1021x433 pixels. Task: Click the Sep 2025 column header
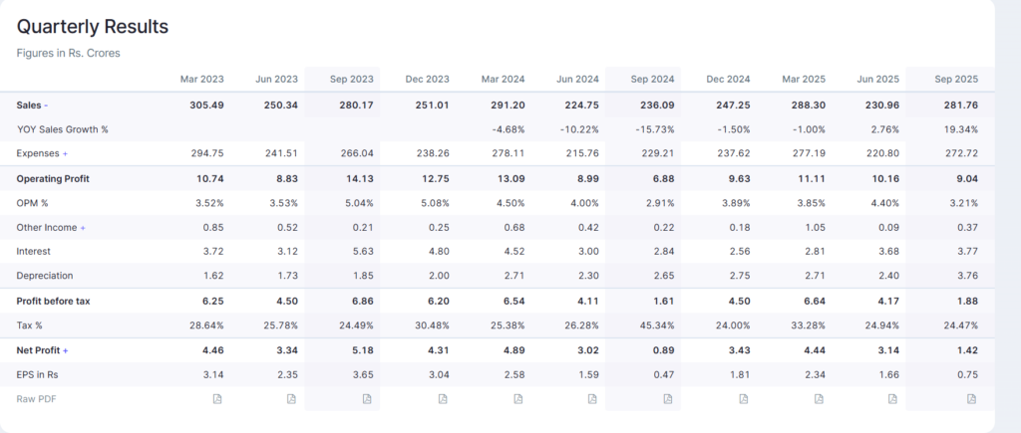click(956, 80)
